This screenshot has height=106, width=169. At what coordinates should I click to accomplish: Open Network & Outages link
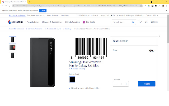(x=125, y=15)
